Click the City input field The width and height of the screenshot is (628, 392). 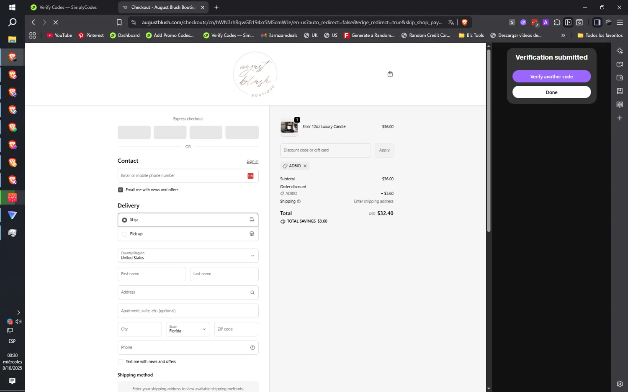139,329
